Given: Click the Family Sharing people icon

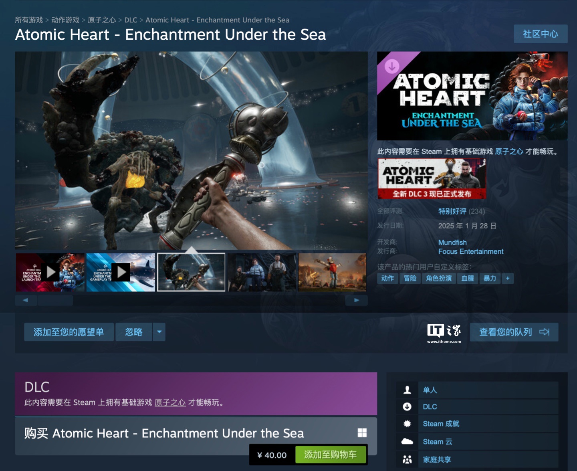Looking at the screenshot, I should point(407,459).
